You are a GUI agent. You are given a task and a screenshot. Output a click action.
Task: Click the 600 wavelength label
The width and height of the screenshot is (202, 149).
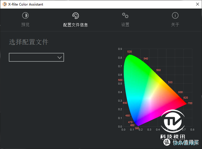click(181, 92)
